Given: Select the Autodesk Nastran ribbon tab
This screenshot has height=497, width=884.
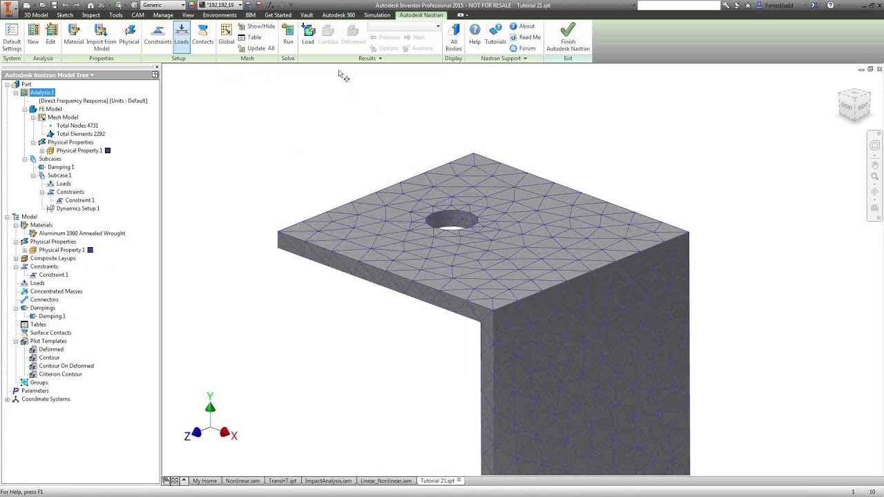Looking at the screenshot, I should click(421, 15).
